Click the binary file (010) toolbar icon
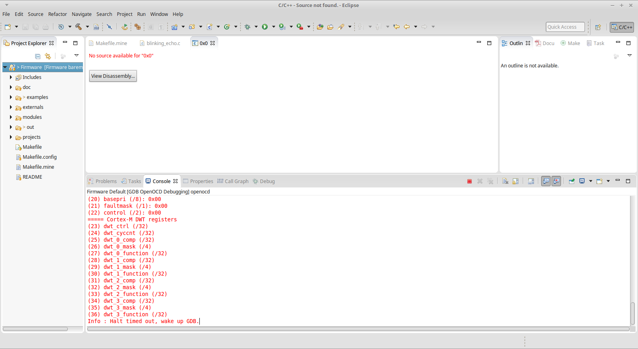This screenshot has height=349, width=638. pos(96,27)
